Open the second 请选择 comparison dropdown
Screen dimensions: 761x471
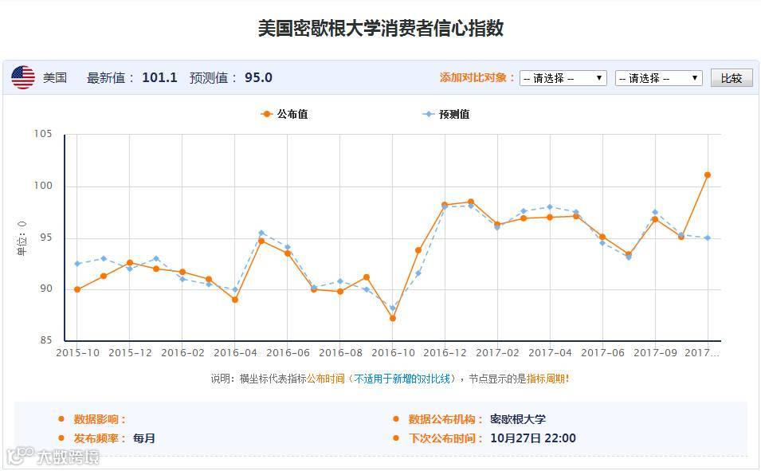tap(658, 78)
